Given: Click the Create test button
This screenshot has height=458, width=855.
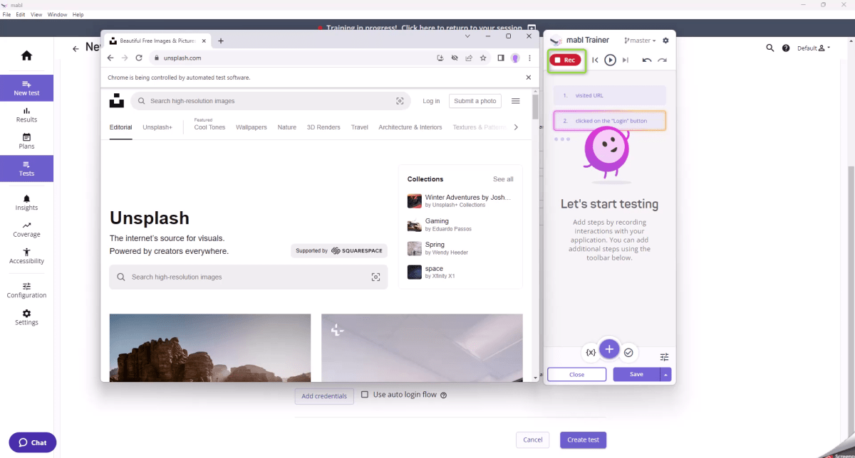Looking at the screenshot, I should click(x=583, y=440).
